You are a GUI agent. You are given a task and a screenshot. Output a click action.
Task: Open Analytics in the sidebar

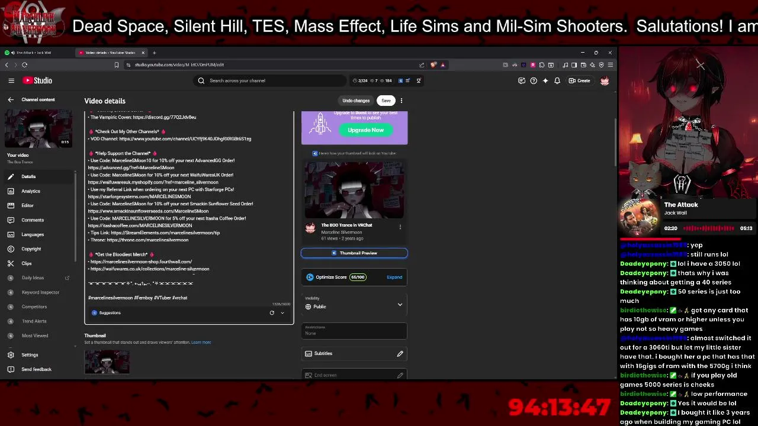(x=38, y=191)
